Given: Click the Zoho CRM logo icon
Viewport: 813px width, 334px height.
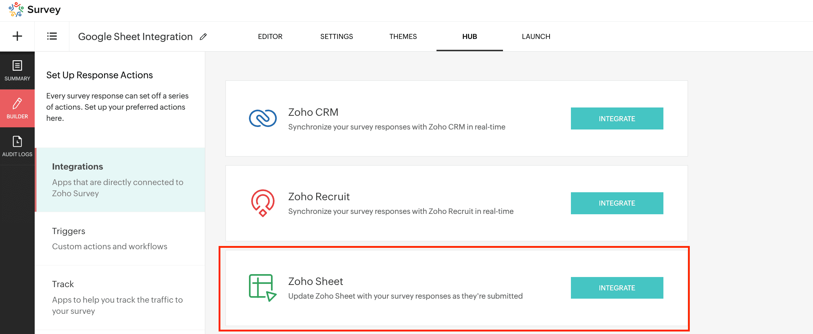Looking at the screenshot, I should [x=263, y=118].
